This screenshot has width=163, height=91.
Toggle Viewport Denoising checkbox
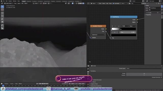tap(161, 77)
